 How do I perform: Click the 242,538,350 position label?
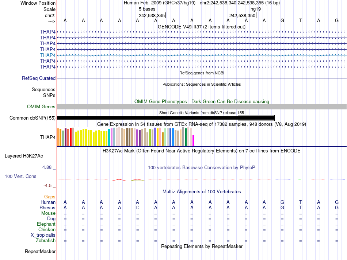(x=242, y=16)
